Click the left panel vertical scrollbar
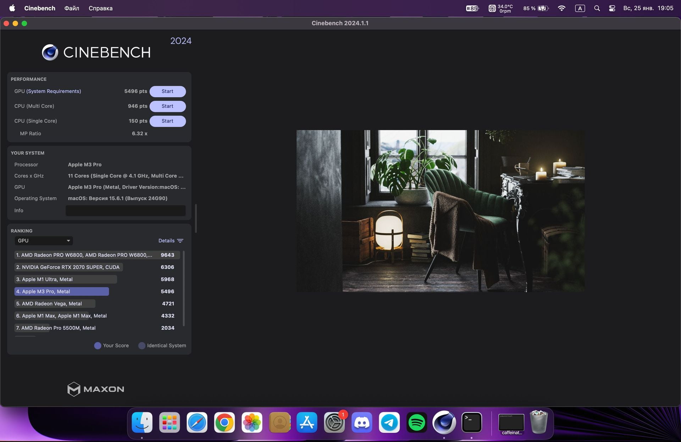Image resolution: width=681 pixels, height=442 pixels. pyautogui.click(x=196, y=218)
